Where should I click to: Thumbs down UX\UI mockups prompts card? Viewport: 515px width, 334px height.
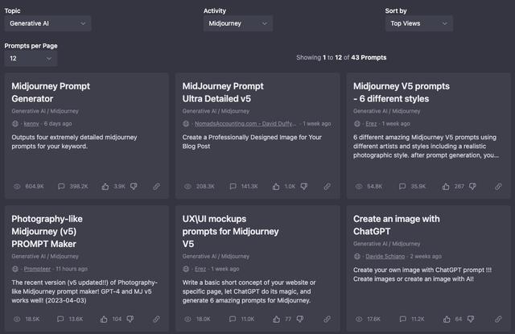[300, 319]
